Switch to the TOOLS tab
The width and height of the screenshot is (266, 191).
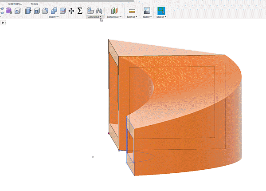coord(34,4)
